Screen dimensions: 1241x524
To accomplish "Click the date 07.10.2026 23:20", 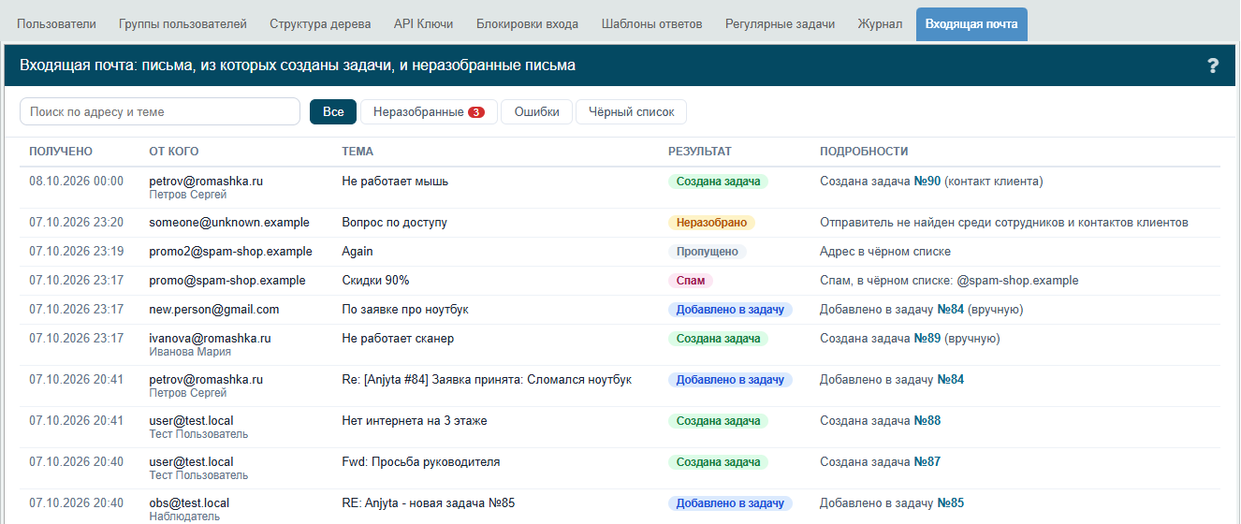I will [x=76, y=223].
